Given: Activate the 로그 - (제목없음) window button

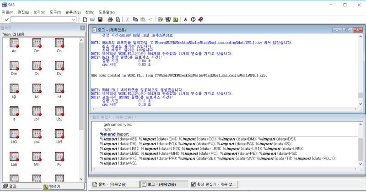Looking at the screenshot, I should coord(164,184).
